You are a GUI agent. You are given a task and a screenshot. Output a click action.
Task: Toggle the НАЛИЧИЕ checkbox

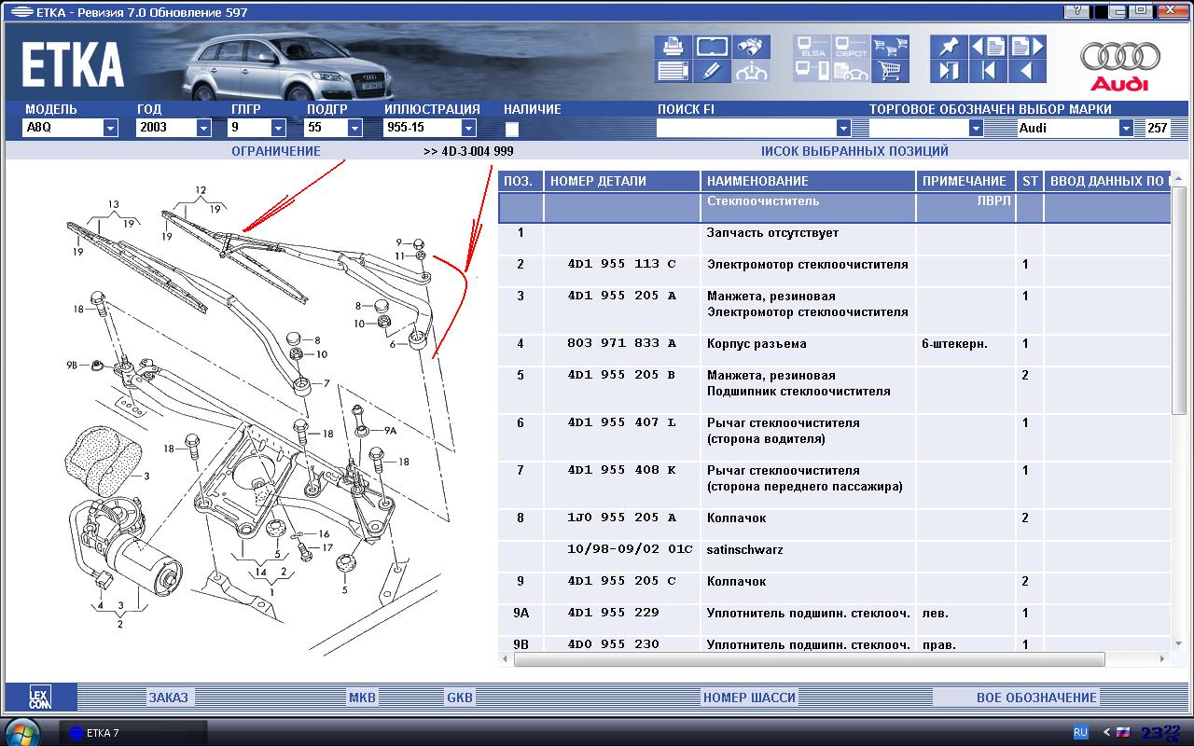[x=512, y=130]
